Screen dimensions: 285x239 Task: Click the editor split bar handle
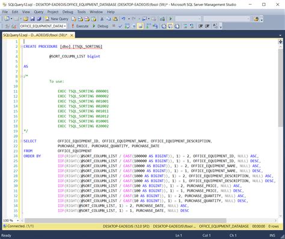pos(280,41)
